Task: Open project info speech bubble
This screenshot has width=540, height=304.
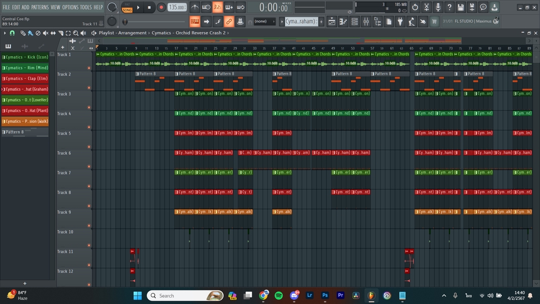Action: [483, 7]
